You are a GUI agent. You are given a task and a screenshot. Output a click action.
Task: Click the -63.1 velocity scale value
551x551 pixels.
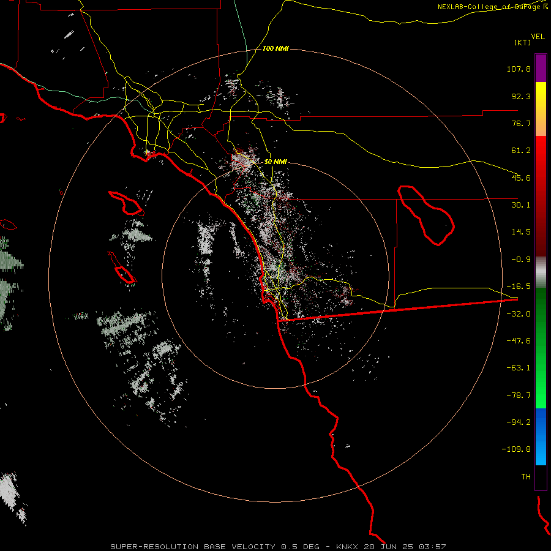click(519, 368)
